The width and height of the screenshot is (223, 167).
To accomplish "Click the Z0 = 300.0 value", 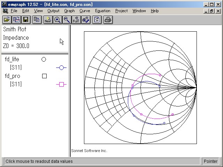I will click(16, 46).
